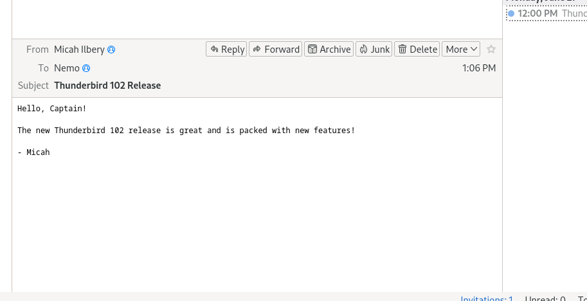Image resolution: width=587 pixels, height=301 pixels.
Task: Click the Invitations: 1 status link
Action: click(x=487, y=298)
